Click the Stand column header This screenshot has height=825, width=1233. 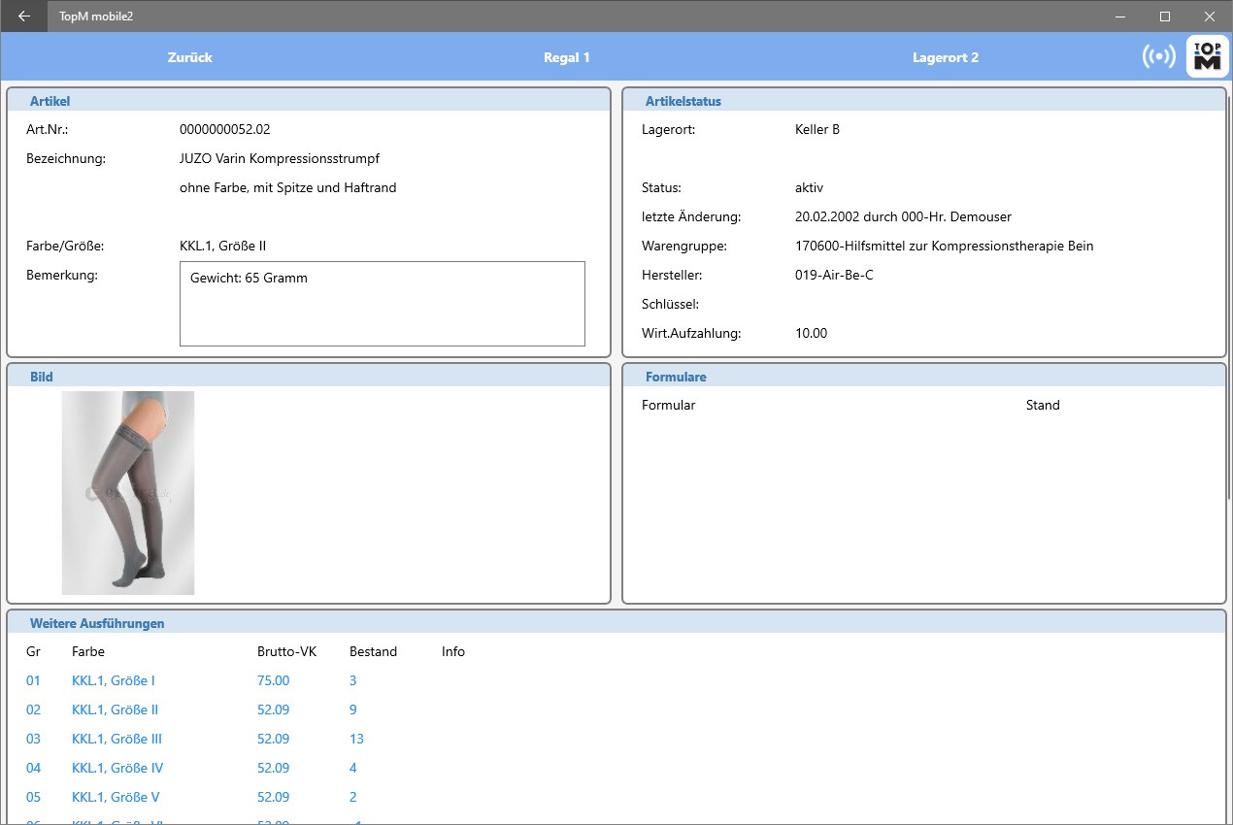point(1043,405)
